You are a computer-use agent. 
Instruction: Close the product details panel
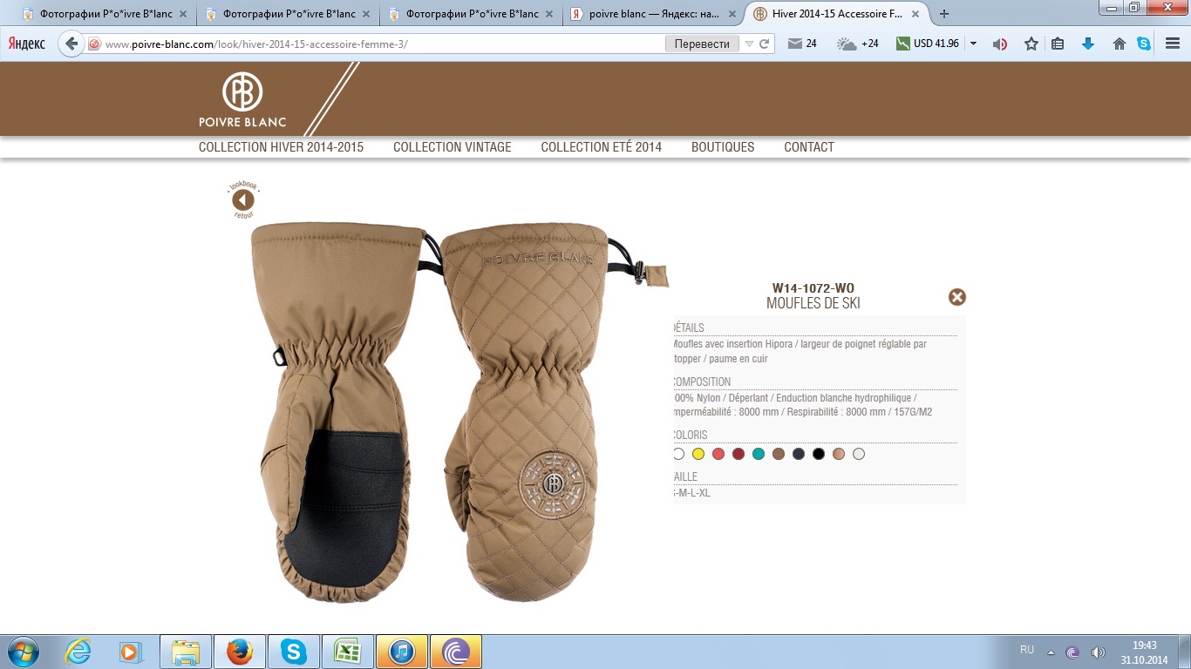tap(957, 297)
